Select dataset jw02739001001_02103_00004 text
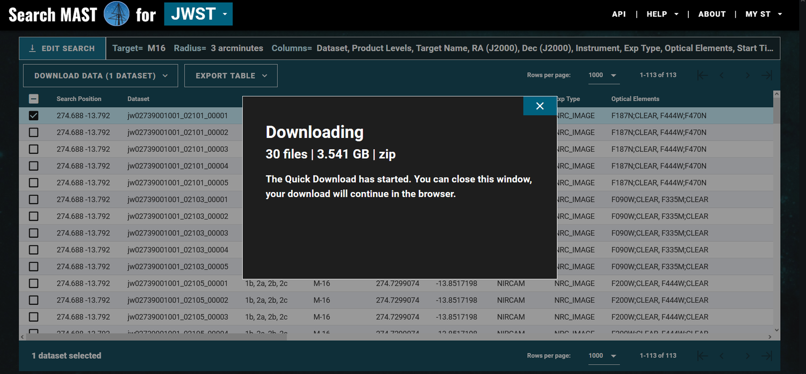 click(x=178, y=250)
